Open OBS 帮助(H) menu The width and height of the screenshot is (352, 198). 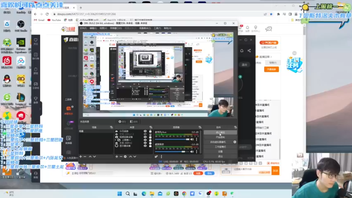click(x=168, y=28)
